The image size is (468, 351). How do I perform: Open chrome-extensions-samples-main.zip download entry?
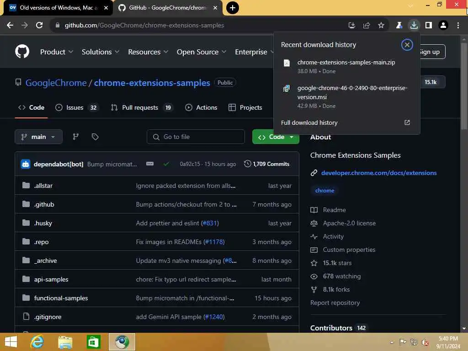tap(346, 66)
